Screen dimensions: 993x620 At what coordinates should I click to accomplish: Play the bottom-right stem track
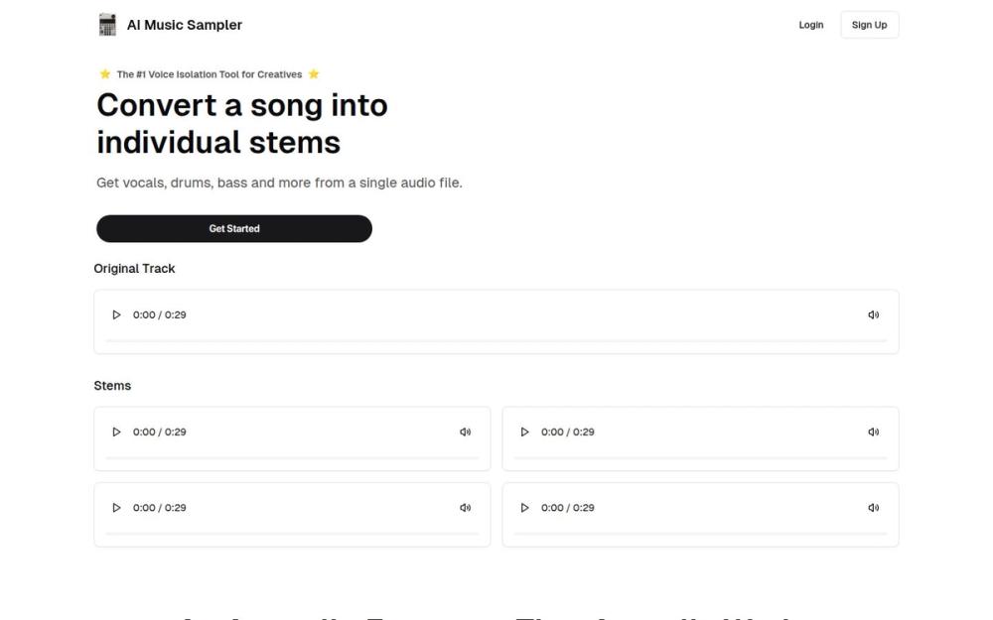pos(524,508)
